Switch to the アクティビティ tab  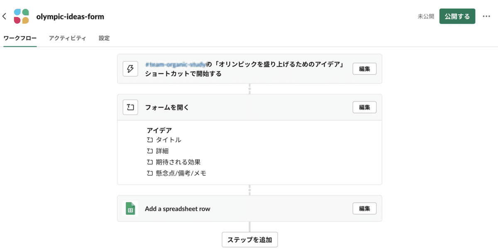(67, 38)
